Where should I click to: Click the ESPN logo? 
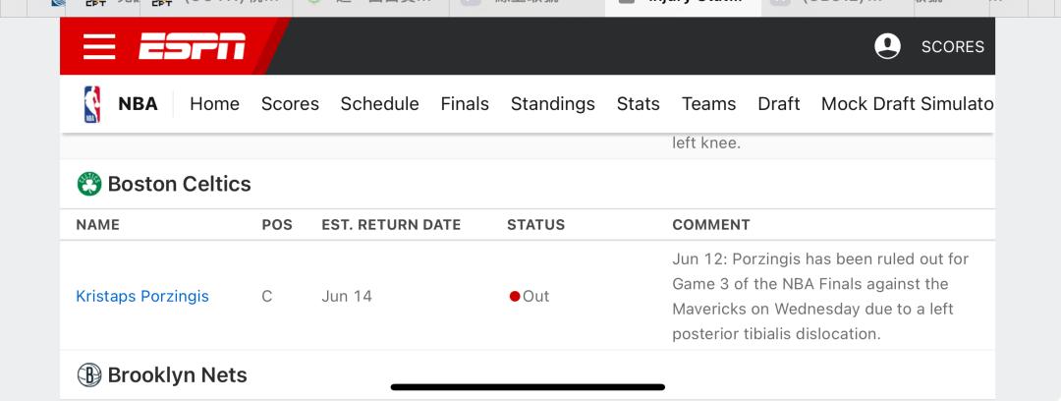click(x=193, y=46)
